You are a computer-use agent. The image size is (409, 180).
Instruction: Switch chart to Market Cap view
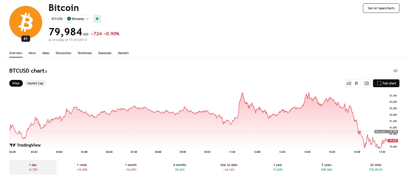coord(35,83)
